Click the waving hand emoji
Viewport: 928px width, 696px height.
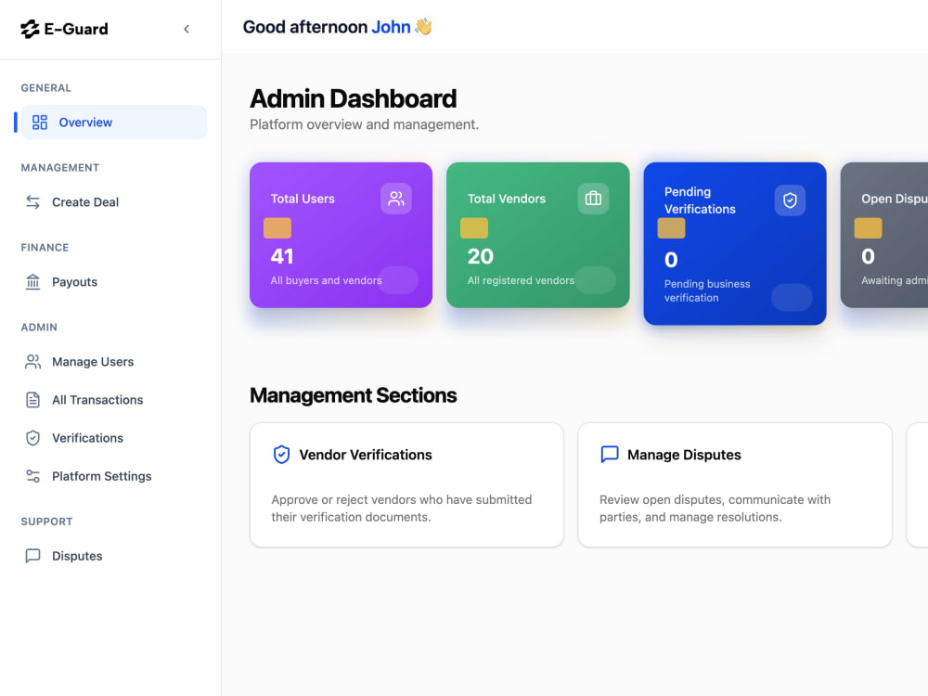click(423, 27)
